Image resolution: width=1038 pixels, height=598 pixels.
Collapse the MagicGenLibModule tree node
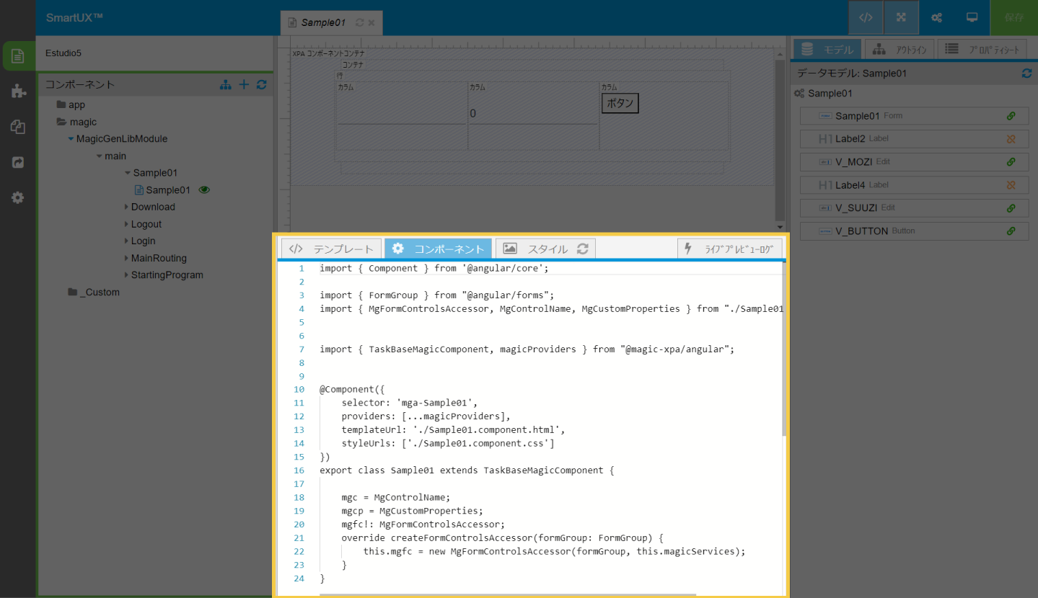[71, 139]
